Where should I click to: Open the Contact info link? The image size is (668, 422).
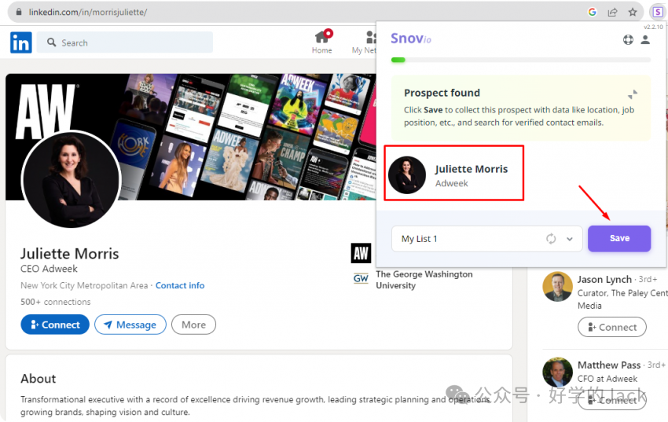tap(180, 285)
